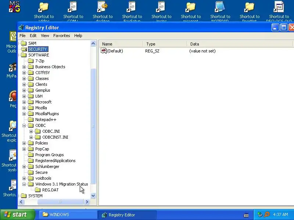Screen dimensions: 294x220
Task: Click the L&H folder icon
Action: coord(31,96)
